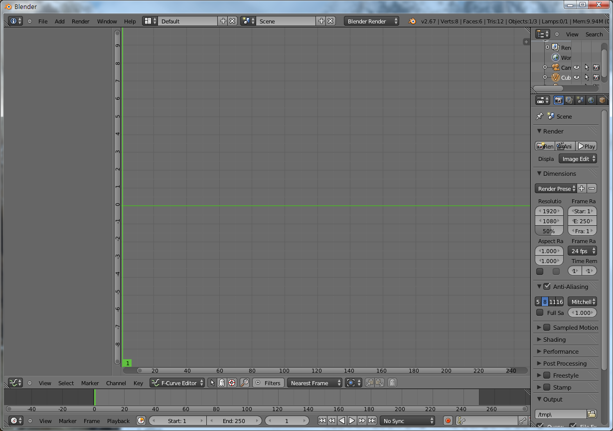
Task: Toggle Cube visibility eye in outliner
Action: click(577, 77)
